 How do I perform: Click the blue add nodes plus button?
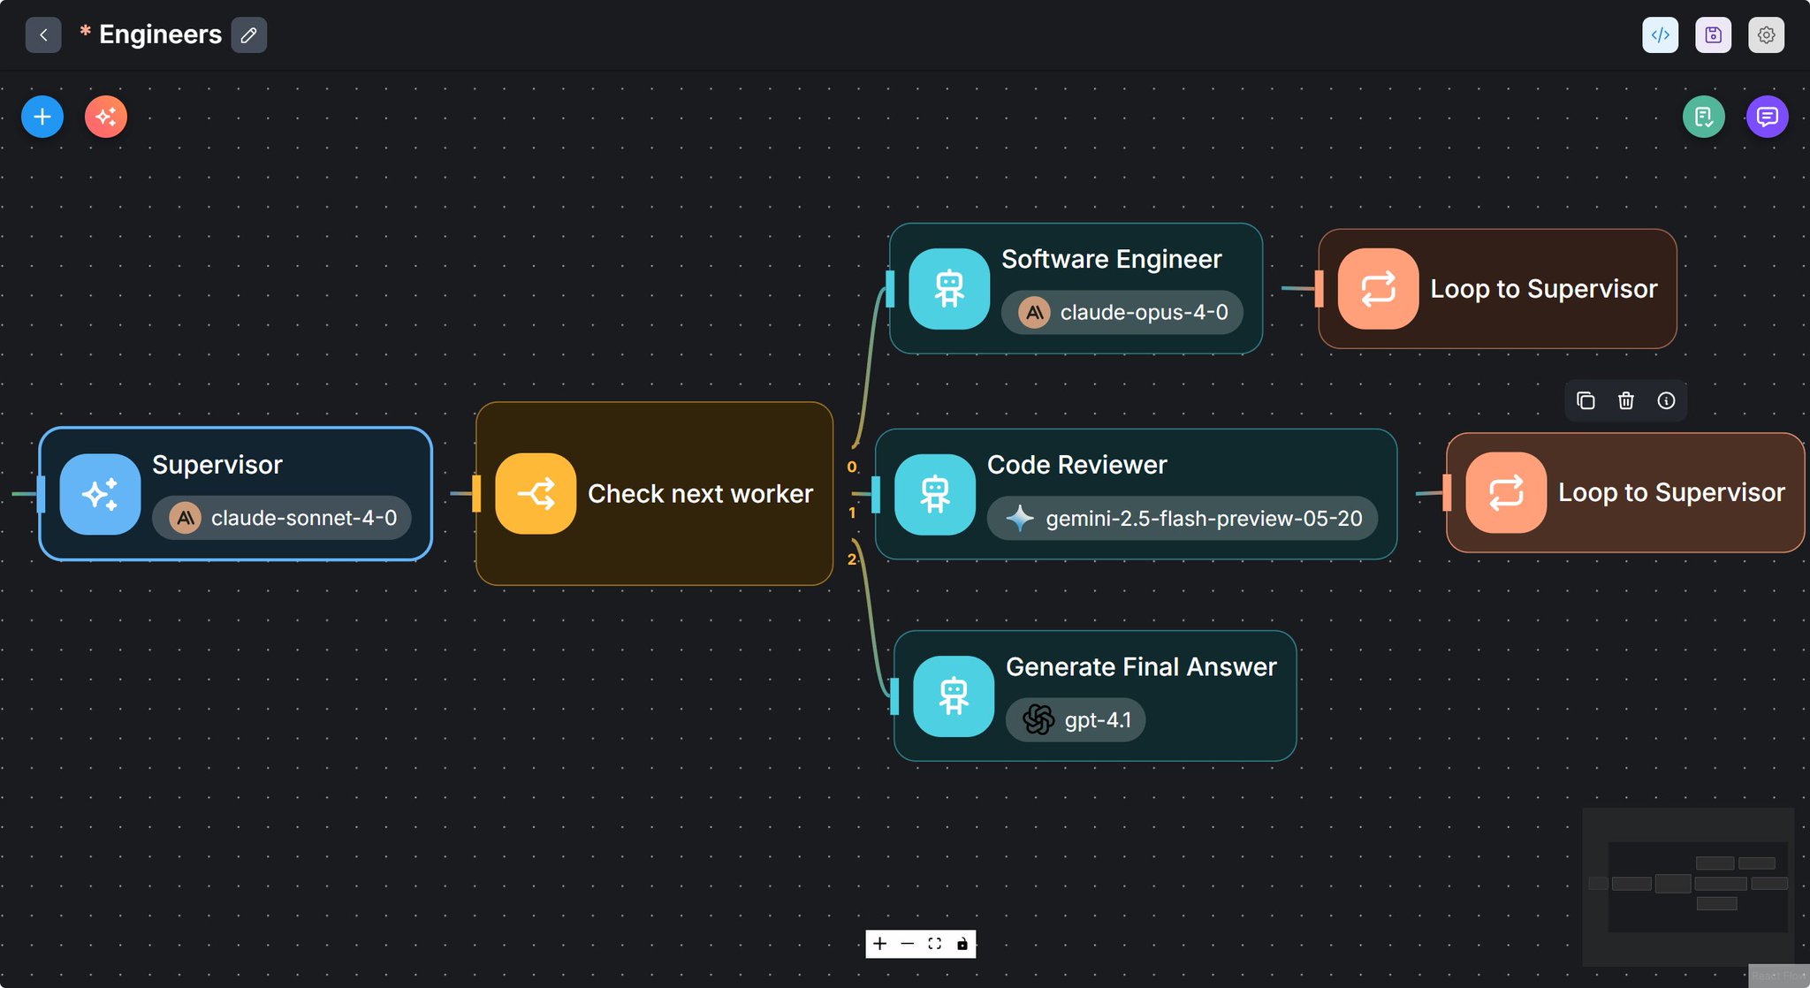42,117
